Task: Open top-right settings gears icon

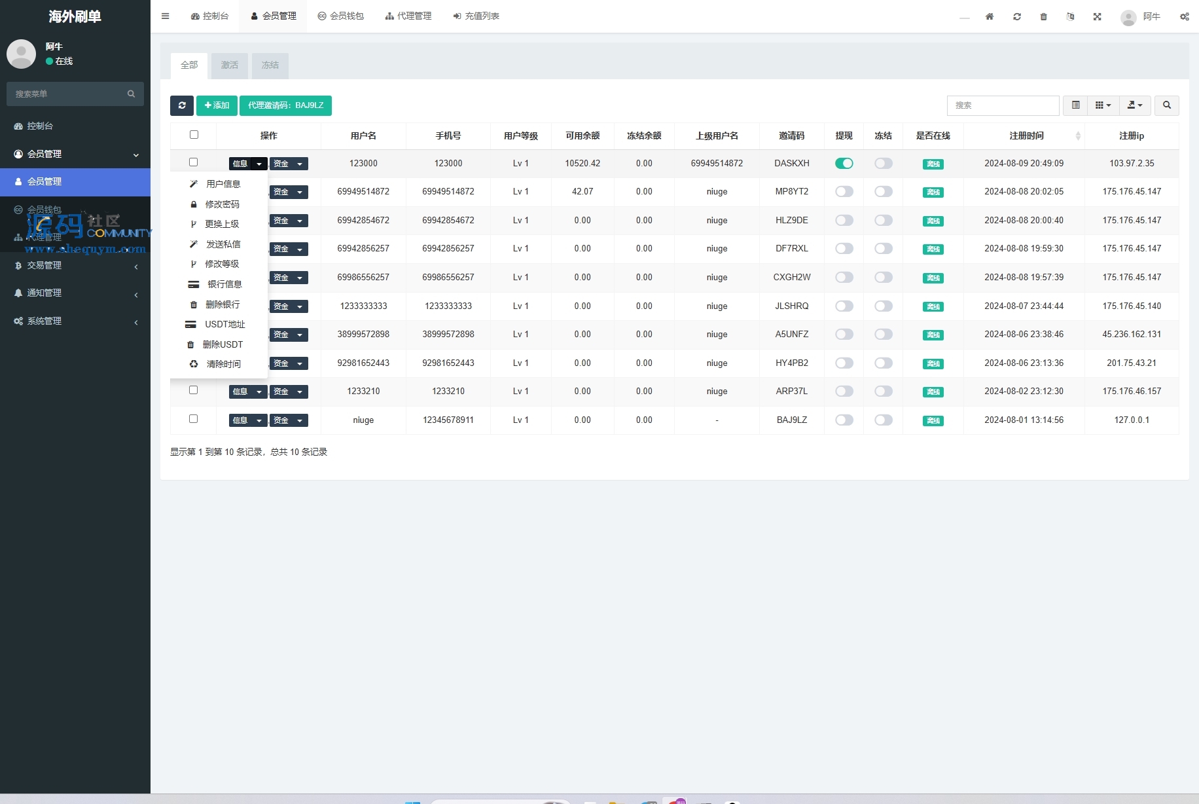Action: 1184,16
